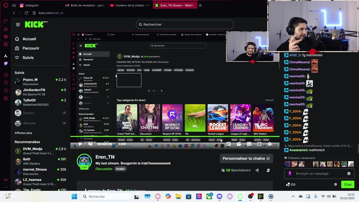
Task: Show hidden tray icons chevron
Action: pyautogui.click(x=293, y=197)
